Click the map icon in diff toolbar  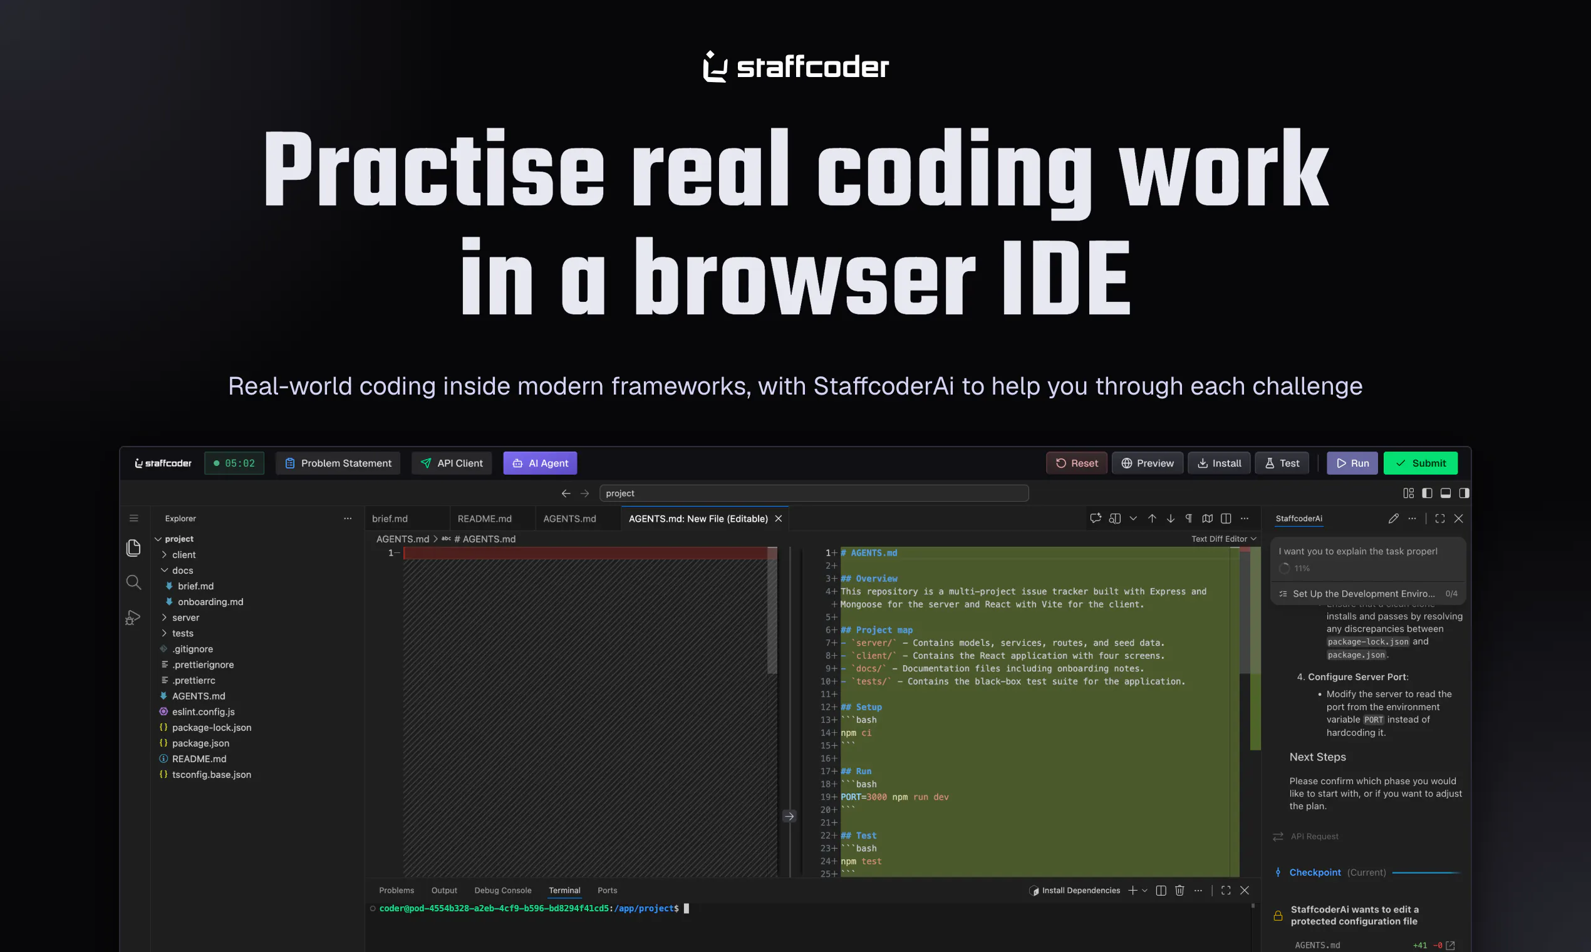pyautogui.click(x=1208, y=519)
